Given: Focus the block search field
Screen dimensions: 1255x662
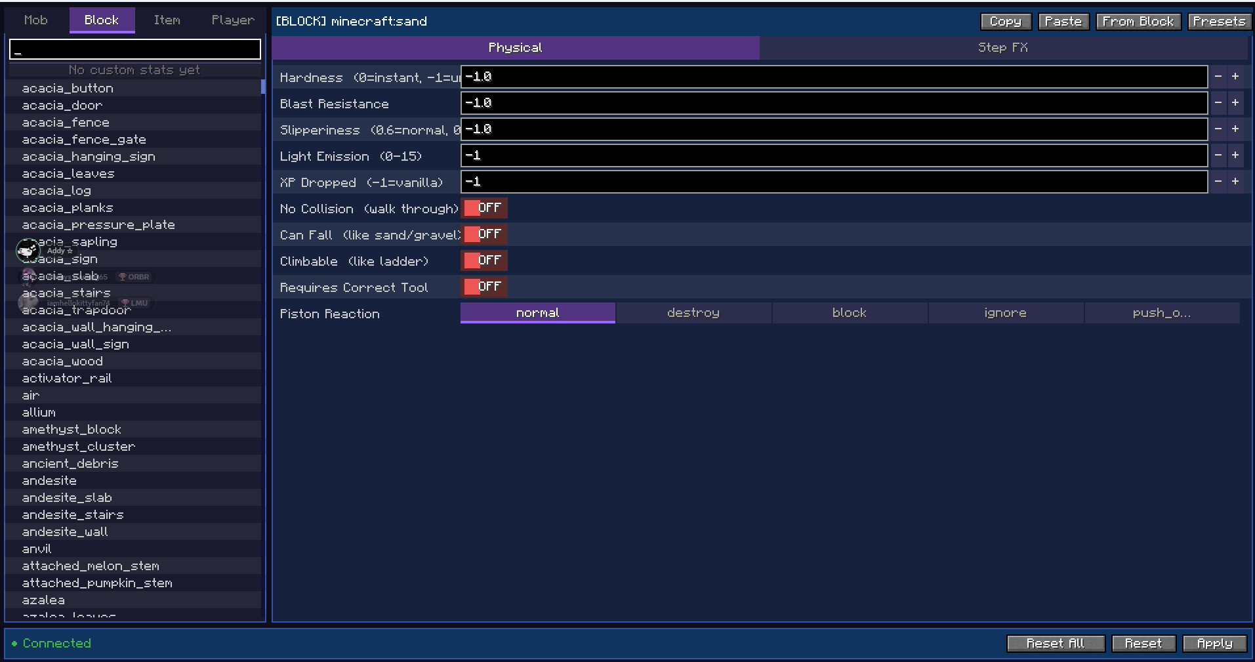Looking at the screenshot, I should pos(135,49).
